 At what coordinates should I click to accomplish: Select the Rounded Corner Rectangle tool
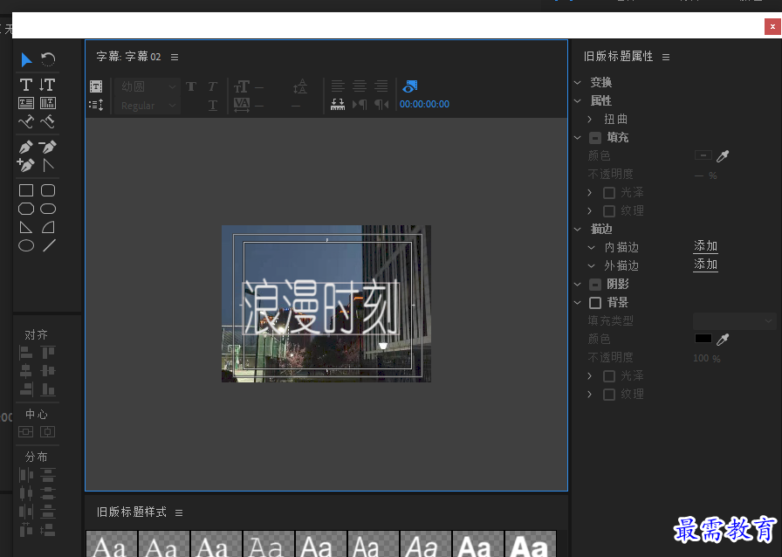[48, 190]
